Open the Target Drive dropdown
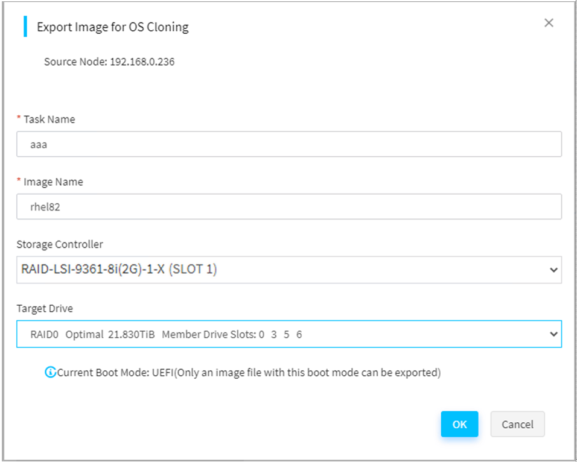This screenshot has height=462, width=577. 289,334
